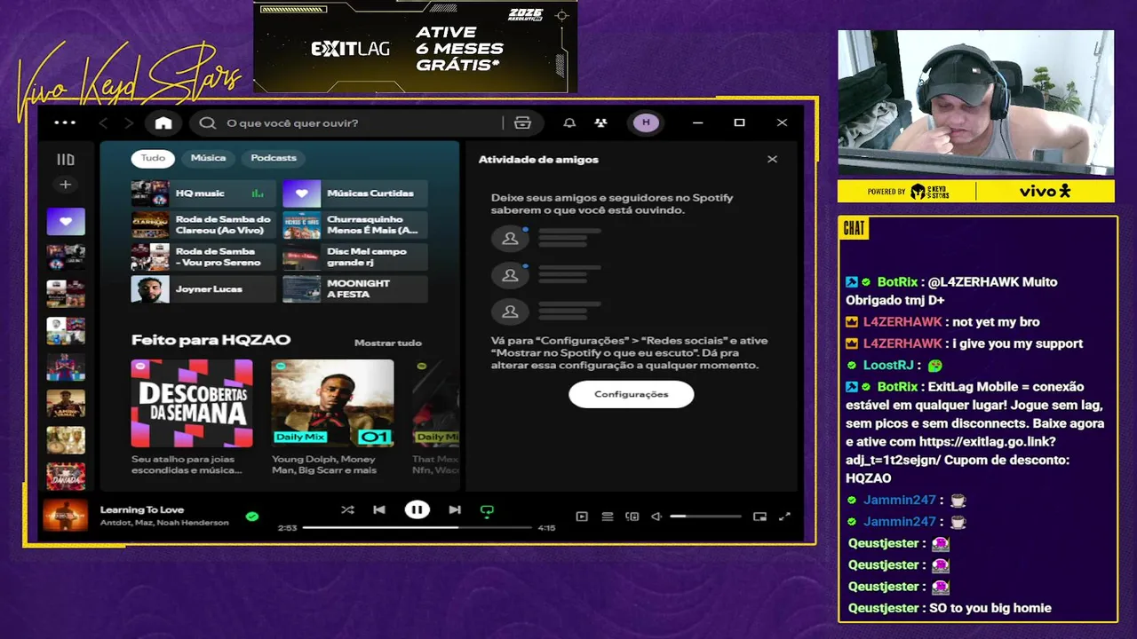The height and width of the screenshot is (639, 1137).
Task: Open the Spotify Home page
Action: click(163, 122)
